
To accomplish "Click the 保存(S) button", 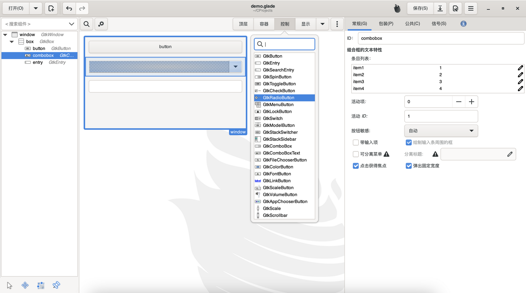I will [420, 8].
